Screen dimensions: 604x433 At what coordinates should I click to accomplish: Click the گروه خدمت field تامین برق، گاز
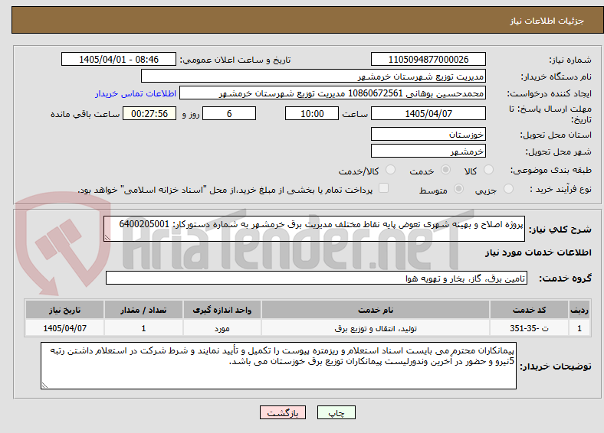317,278
